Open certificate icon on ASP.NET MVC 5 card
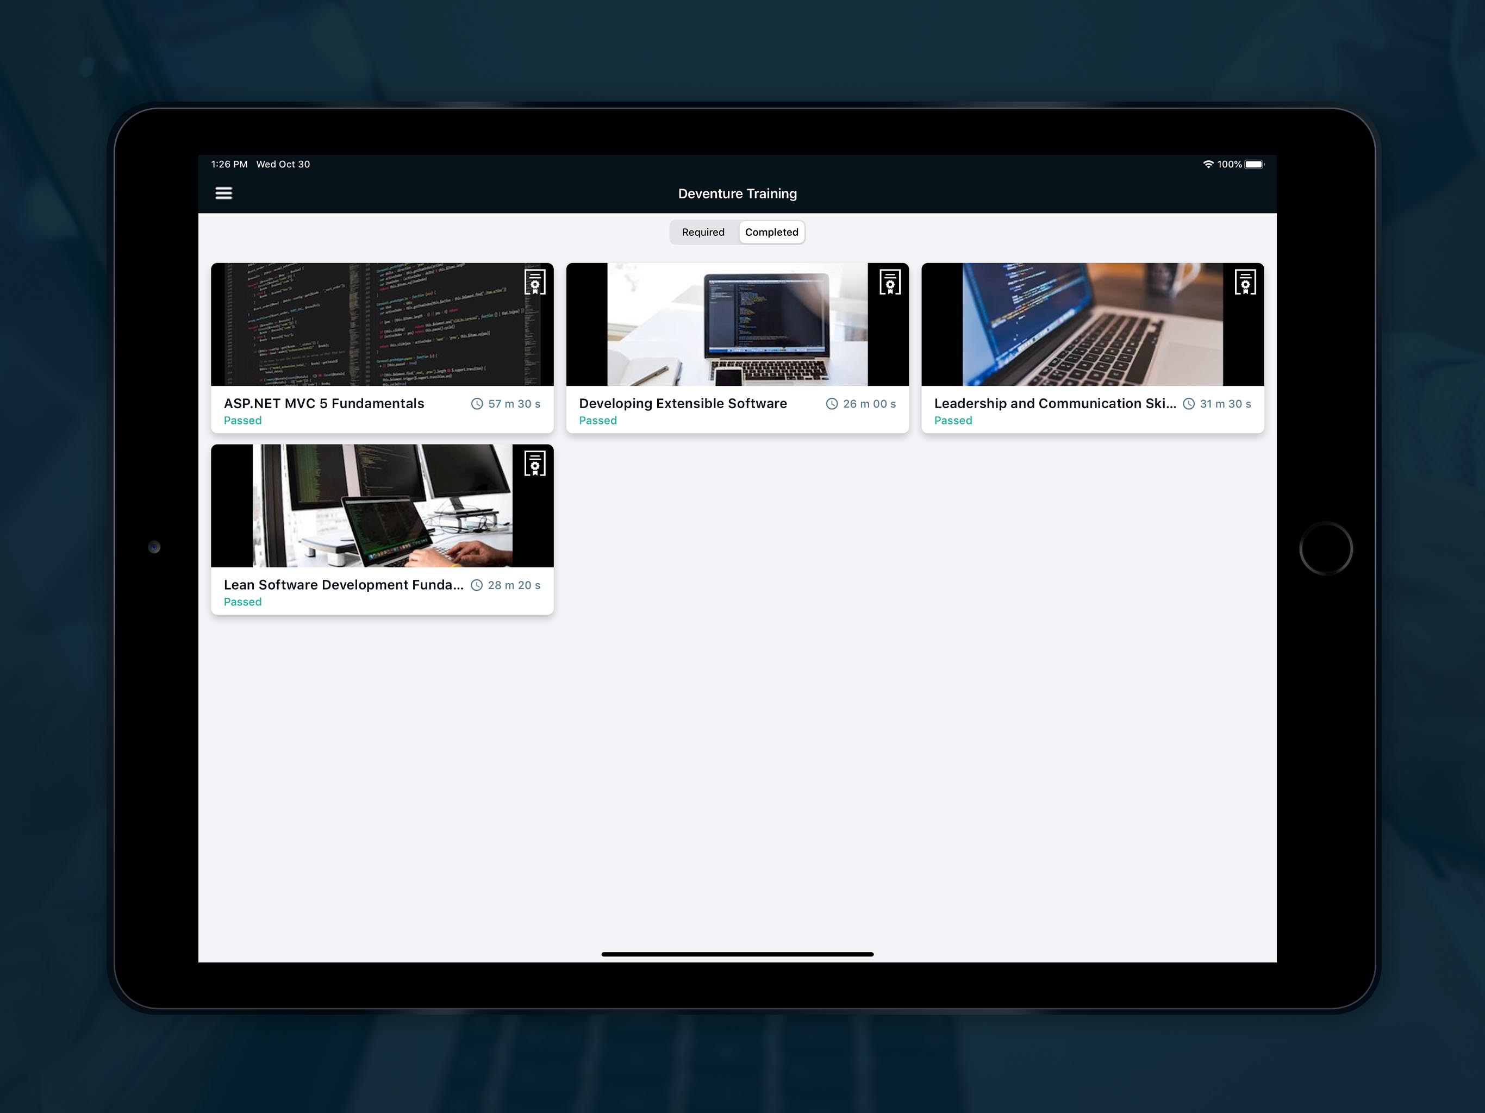This screenshot has width=1485, height=1113. (x=535, y=283)
